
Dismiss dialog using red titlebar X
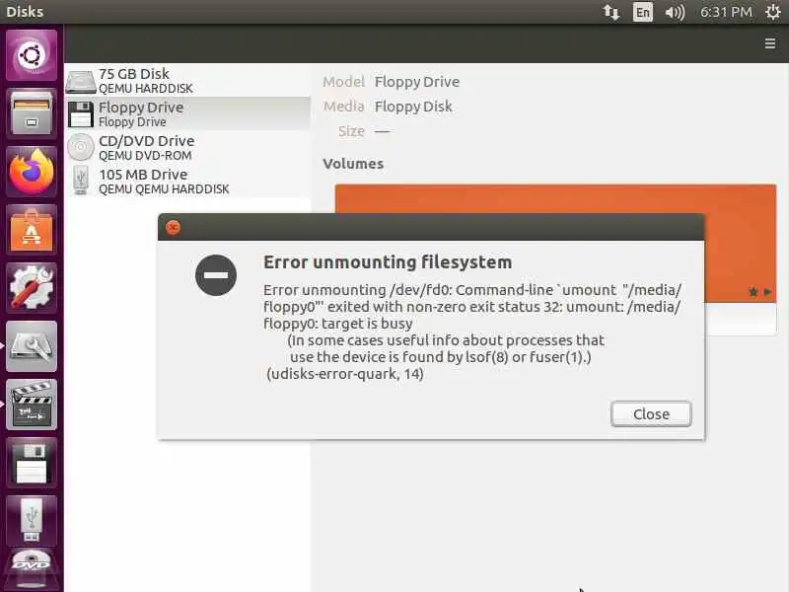coord(174,228)
